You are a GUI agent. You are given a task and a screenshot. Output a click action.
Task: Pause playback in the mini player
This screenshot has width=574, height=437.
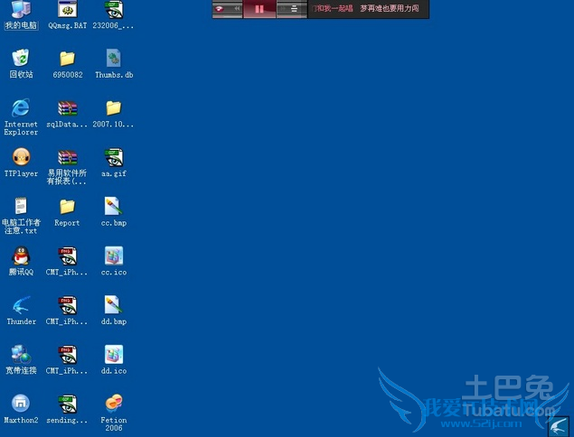259,9
